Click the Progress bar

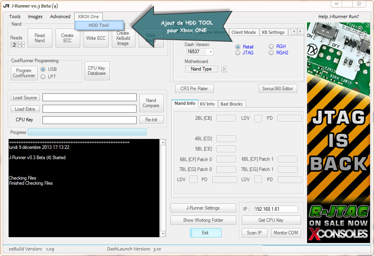(87, 132)
